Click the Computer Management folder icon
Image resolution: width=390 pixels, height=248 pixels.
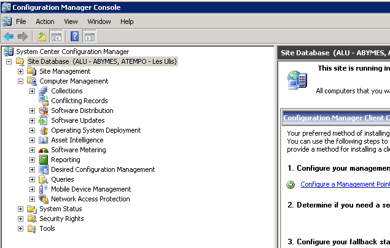[31, 81]
